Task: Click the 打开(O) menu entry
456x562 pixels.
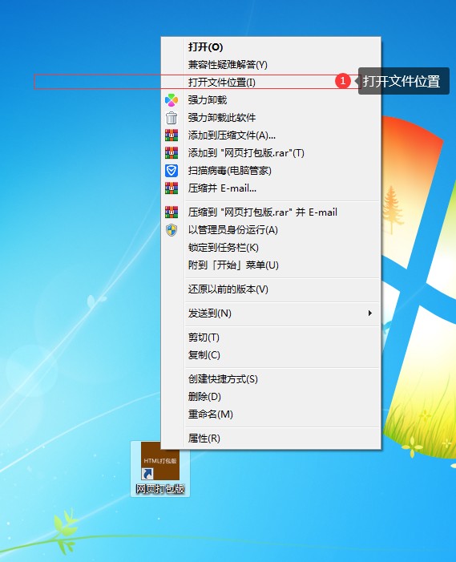Action: coord(271,47)
